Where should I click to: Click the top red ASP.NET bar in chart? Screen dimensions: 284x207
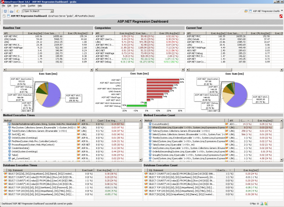point(163,80)
